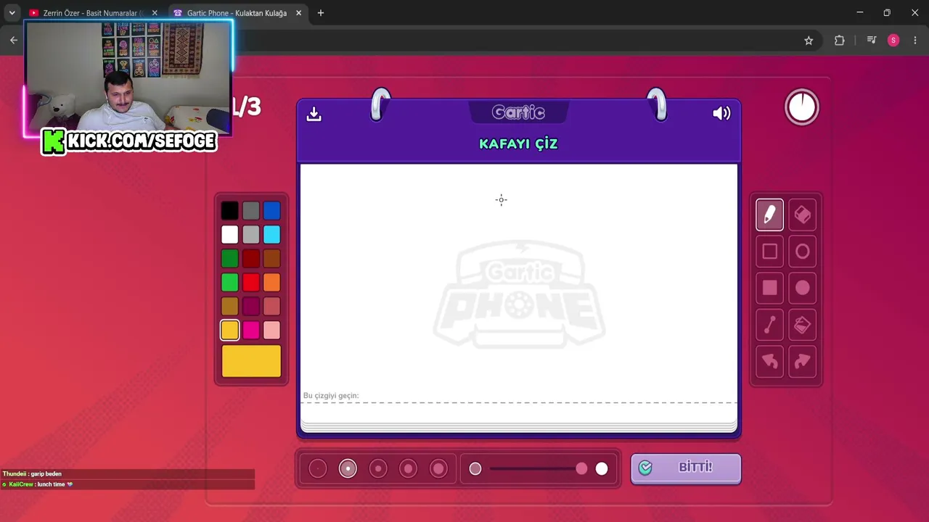Pick the dark gray color swatch

(x=250, y=211)
